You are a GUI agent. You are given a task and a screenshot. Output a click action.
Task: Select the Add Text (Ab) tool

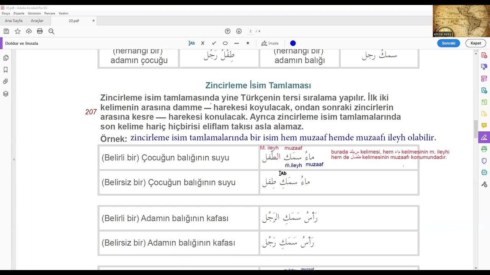192,43
